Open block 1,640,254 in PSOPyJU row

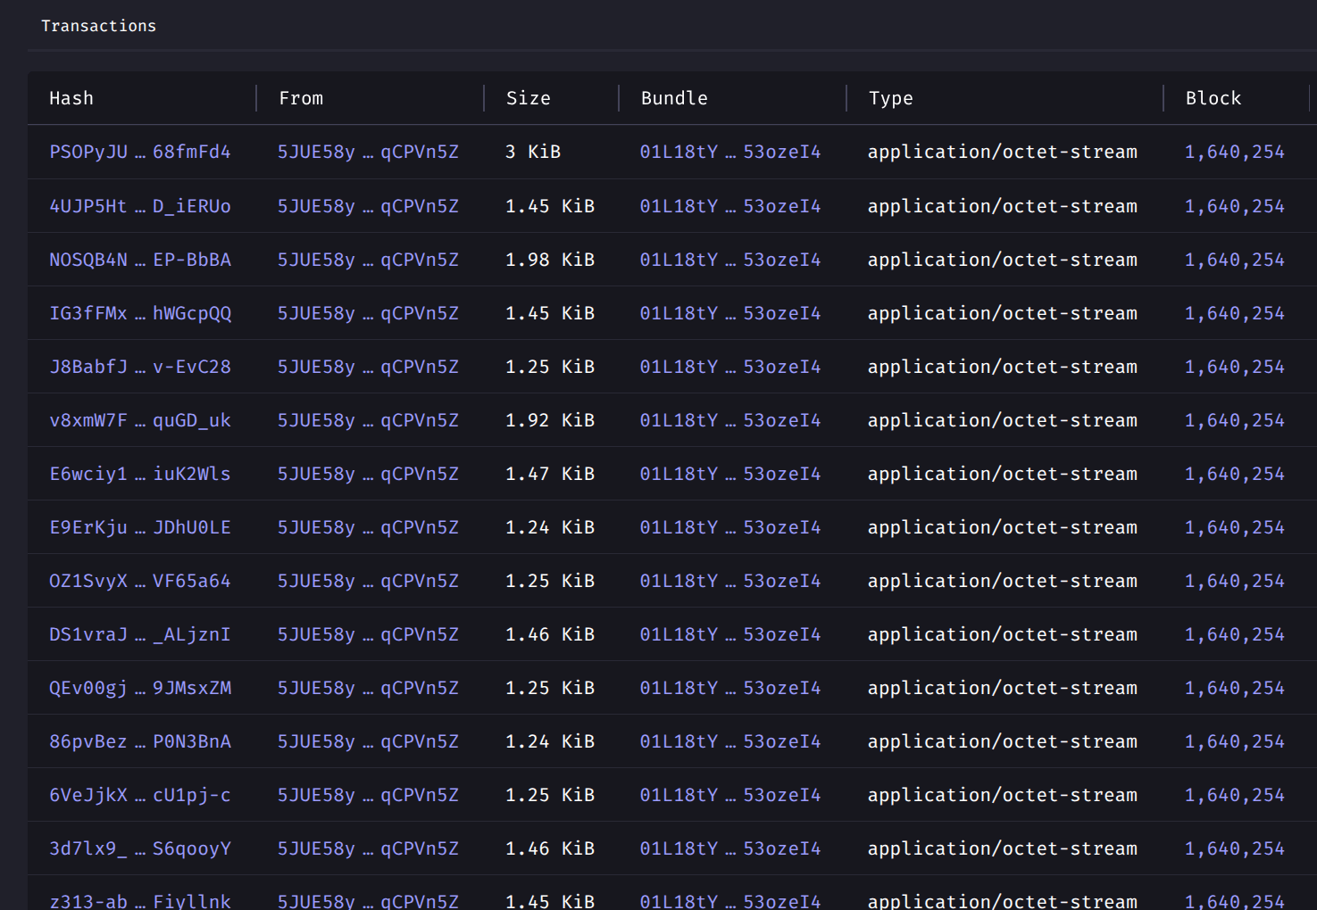pos(1235,152)
